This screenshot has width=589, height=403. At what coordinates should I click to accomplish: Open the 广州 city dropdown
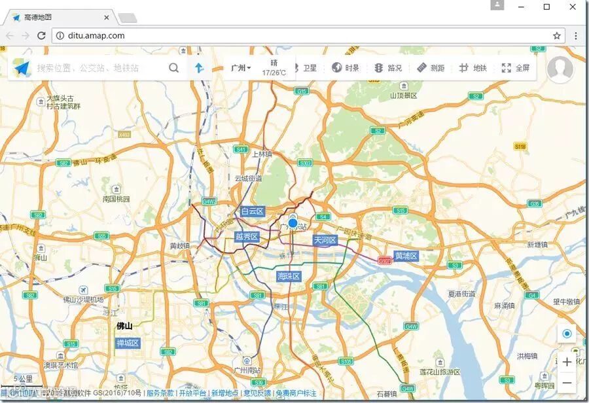[241, 68]
